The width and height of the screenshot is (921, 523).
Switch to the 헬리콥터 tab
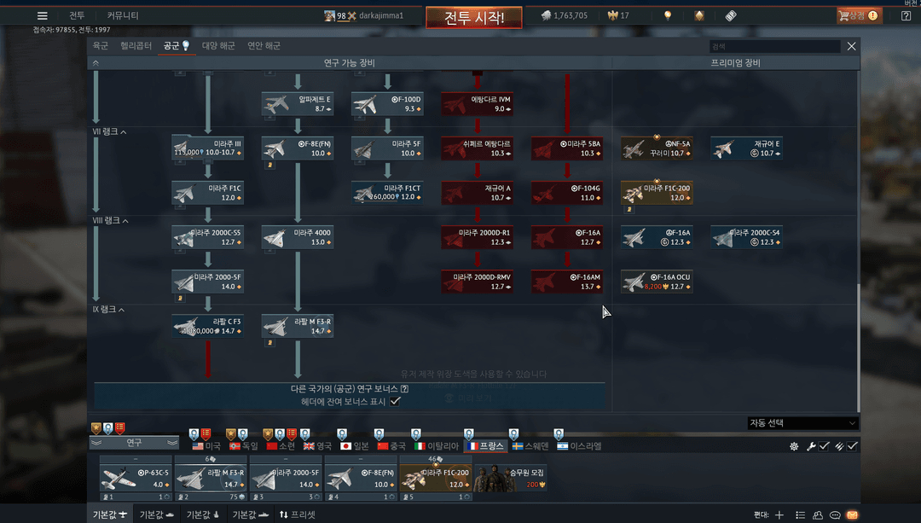pyautogui.click(x=136, y=46)
